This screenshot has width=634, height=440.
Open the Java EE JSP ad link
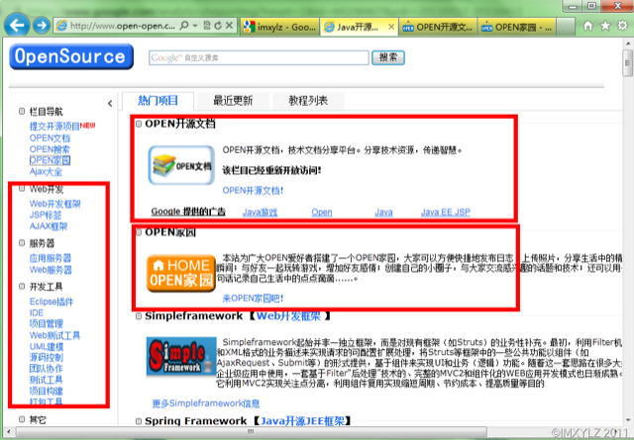(x=446, y=212)
